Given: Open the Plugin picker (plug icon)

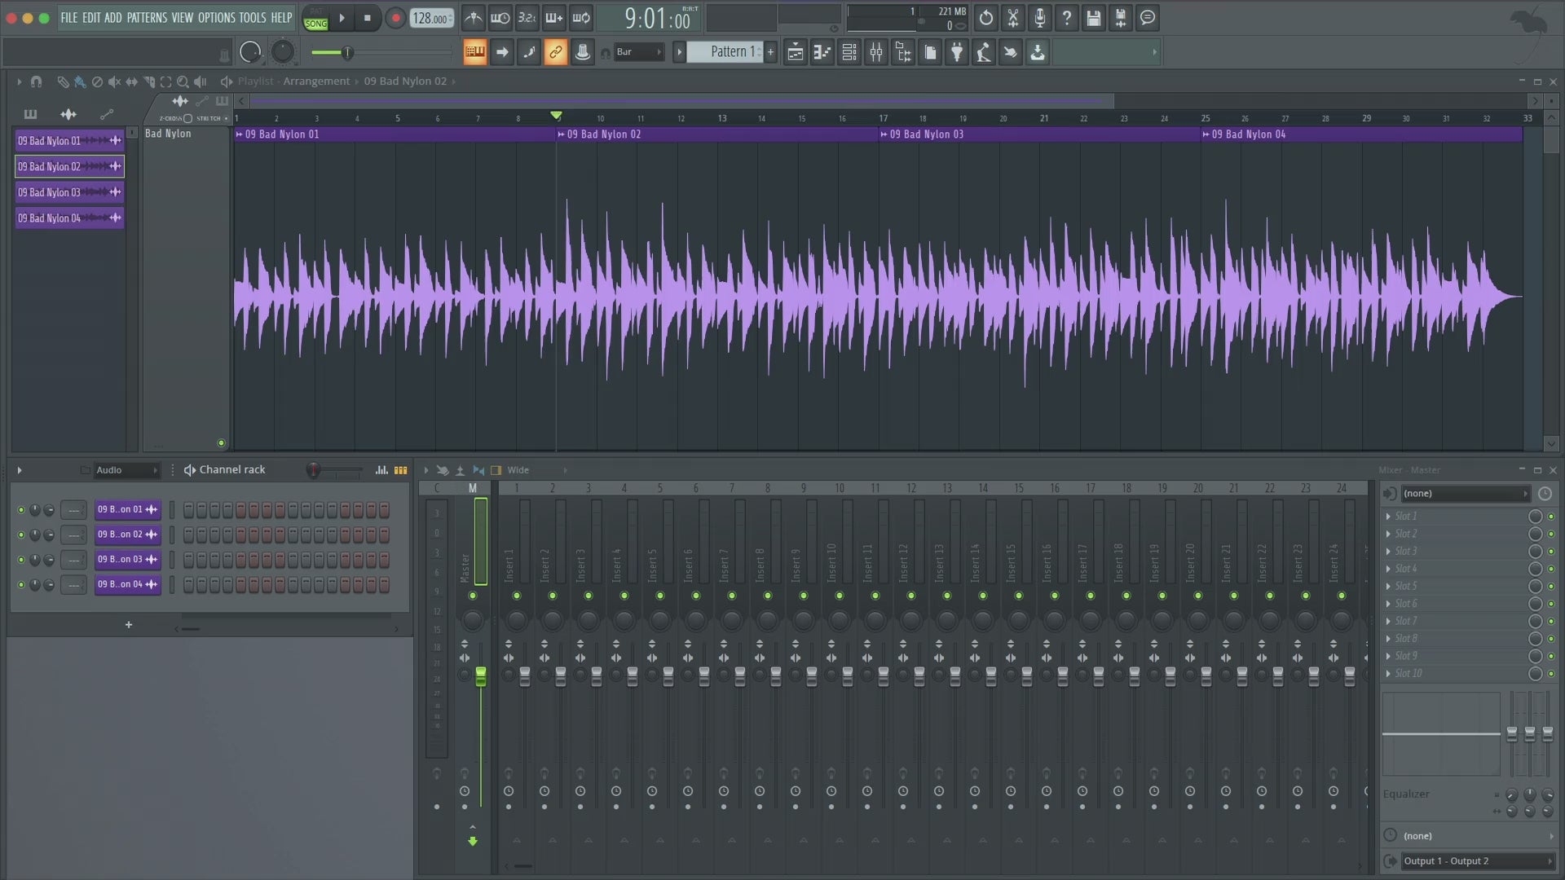Looking at the screenshot, I should coord(957,53).
